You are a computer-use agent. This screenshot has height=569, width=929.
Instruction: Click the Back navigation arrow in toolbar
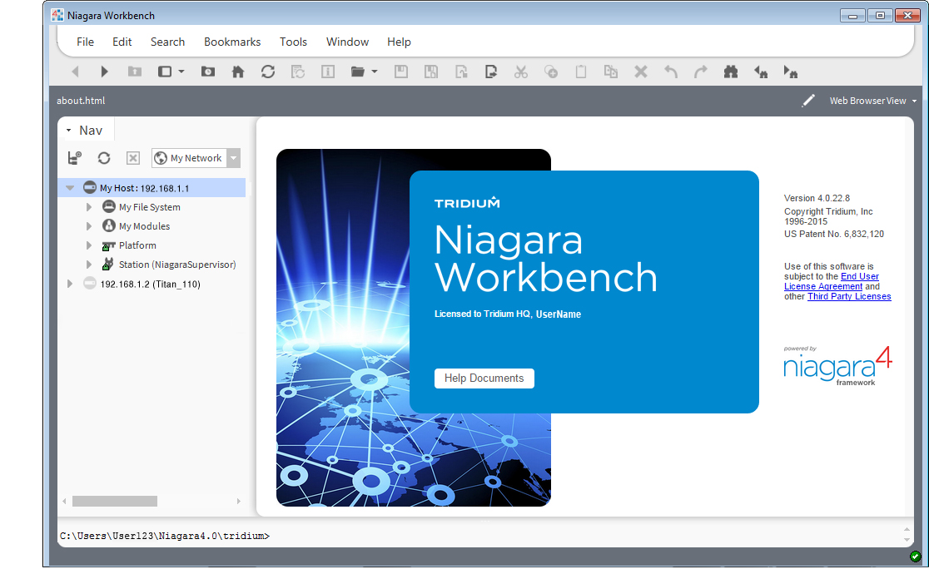coord(75,72)
